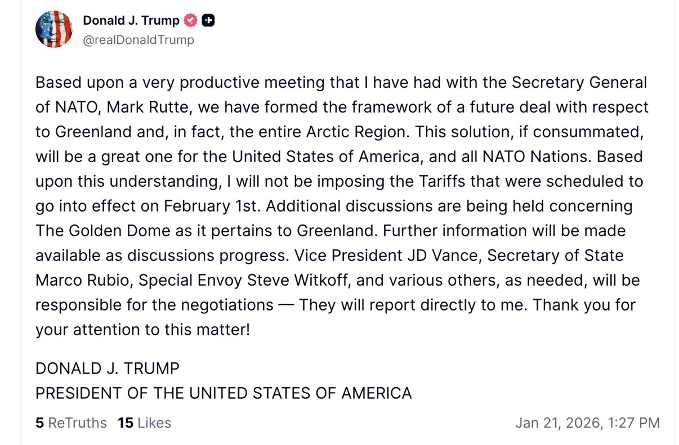This screenshot has width=679, height=445.
Task: View the 15 Likes list
Action: click(x=144, y=422)
